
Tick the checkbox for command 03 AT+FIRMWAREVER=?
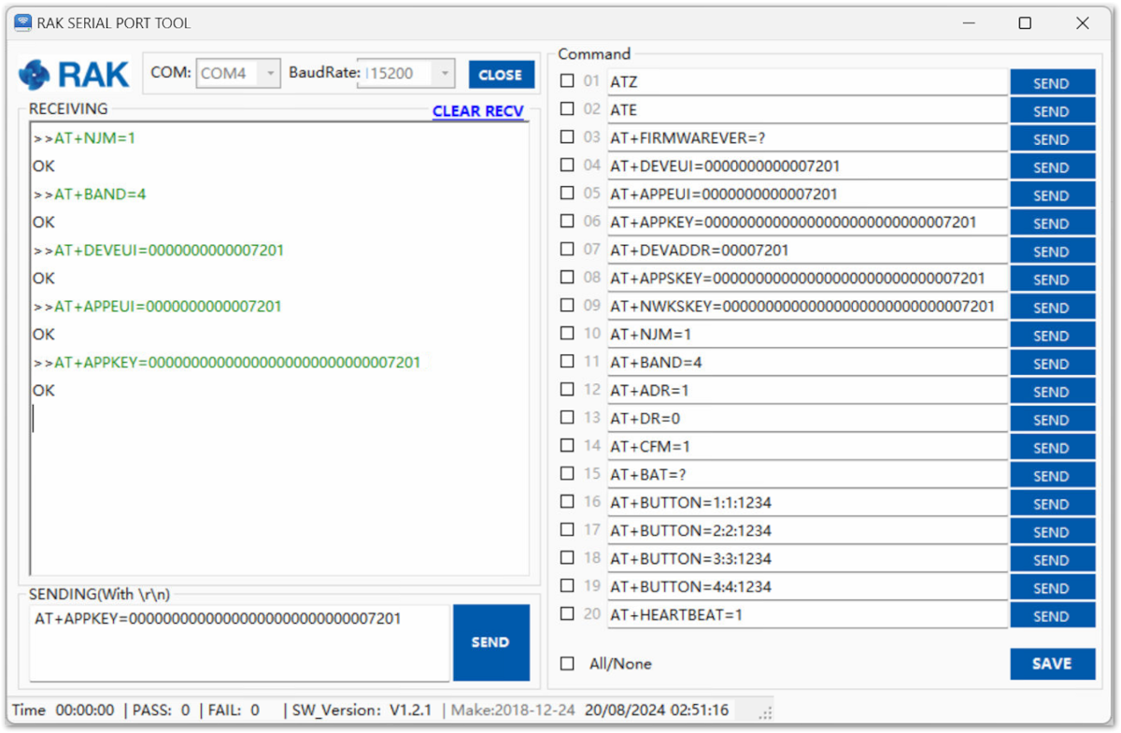567,137
